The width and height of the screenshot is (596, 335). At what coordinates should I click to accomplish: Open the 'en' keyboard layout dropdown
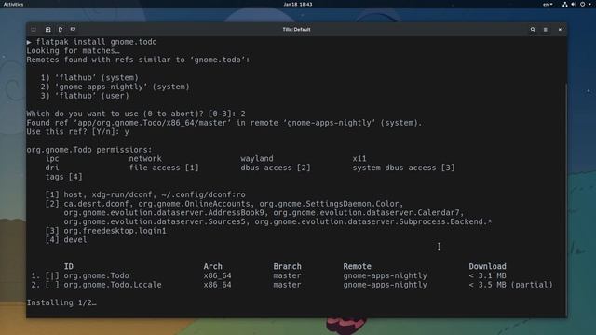pyautogui.click(x=548, y=4)
